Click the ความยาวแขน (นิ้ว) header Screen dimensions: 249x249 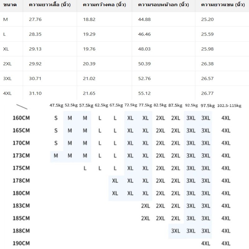(223, 5)
